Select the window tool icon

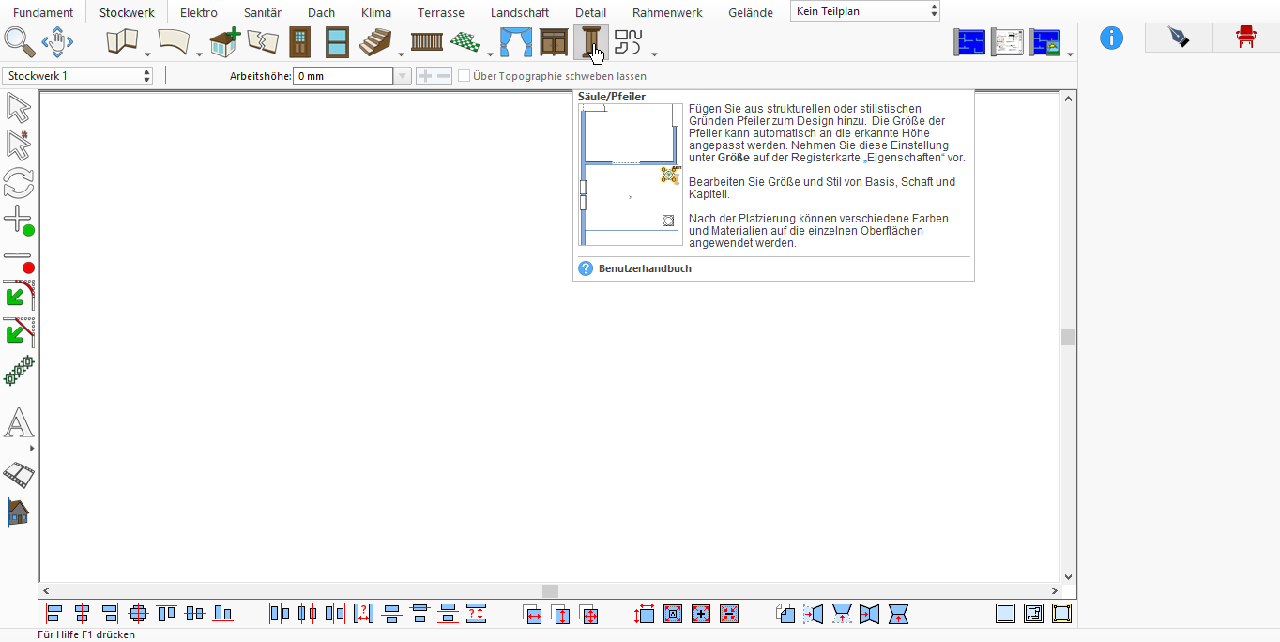pyautogui.click(x=338, y=42)
